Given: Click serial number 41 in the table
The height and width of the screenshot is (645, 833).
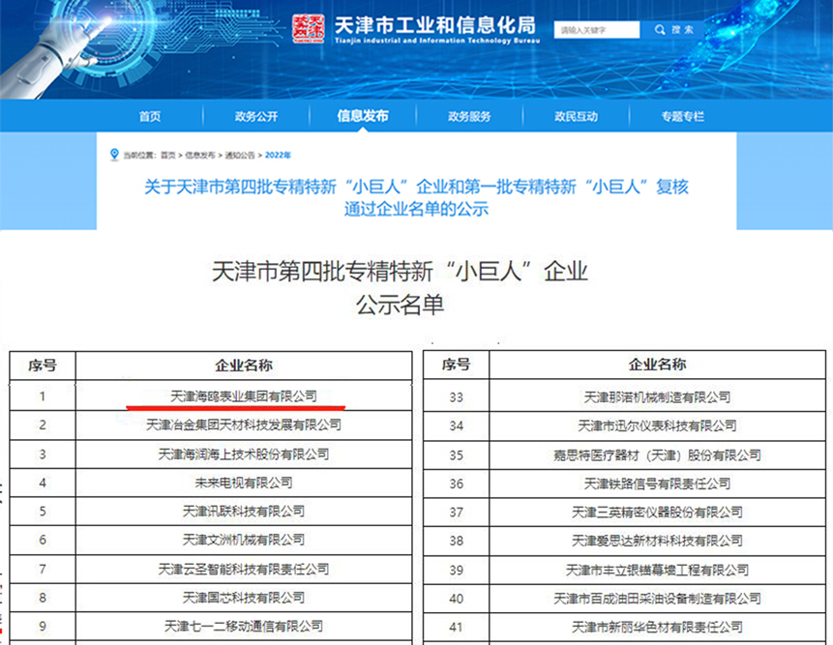Looking at the screenshot, I should [457, 628].
